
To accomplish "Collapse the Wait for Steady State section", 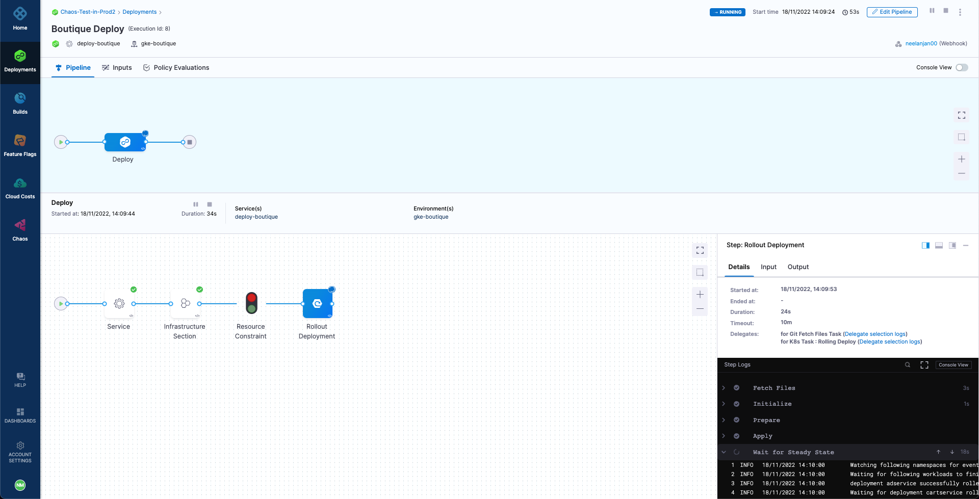I will [x=724, y=452].
